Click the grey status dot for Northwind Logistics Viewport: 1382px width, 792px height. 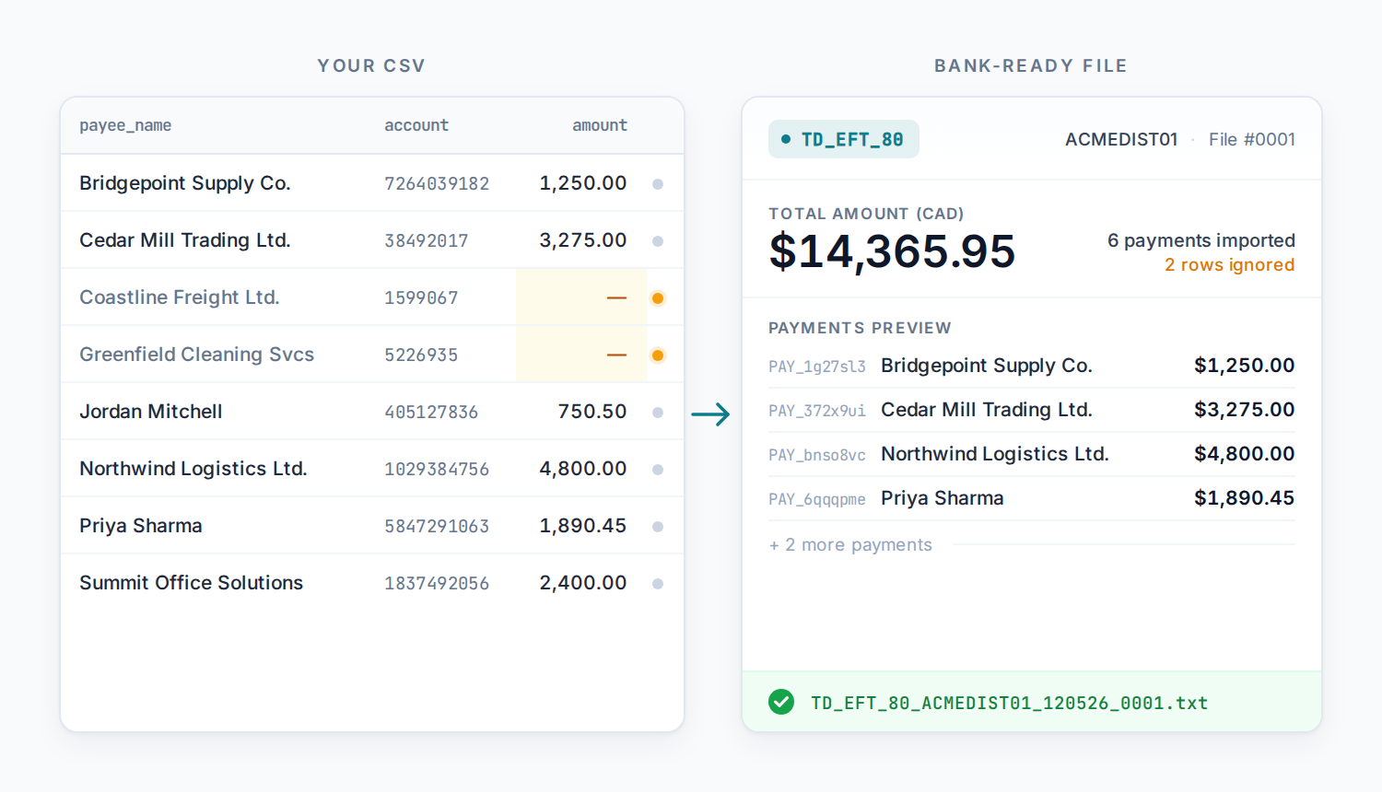point(658,470)
